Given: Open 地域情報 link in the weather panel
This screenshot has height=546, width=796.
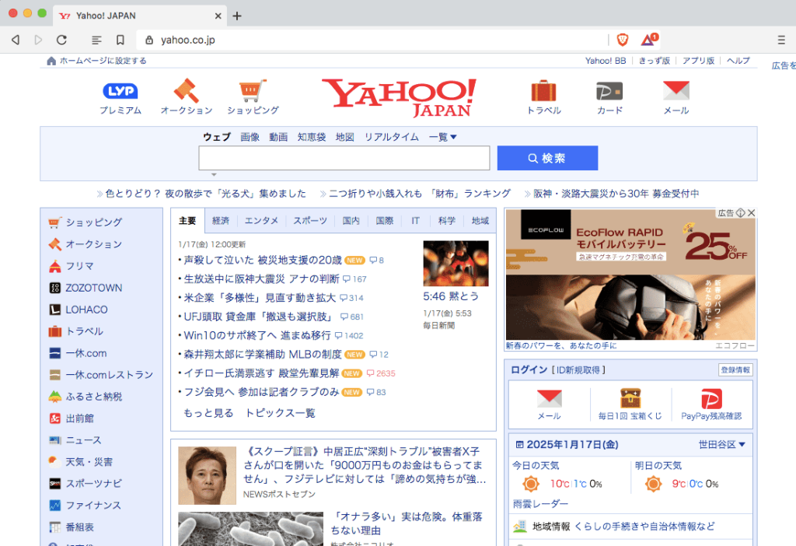Looking at the screenshot, I should (551, 527).
